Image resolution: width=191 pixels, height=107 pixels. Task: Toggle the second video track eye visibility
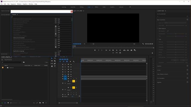pos(71,67)
